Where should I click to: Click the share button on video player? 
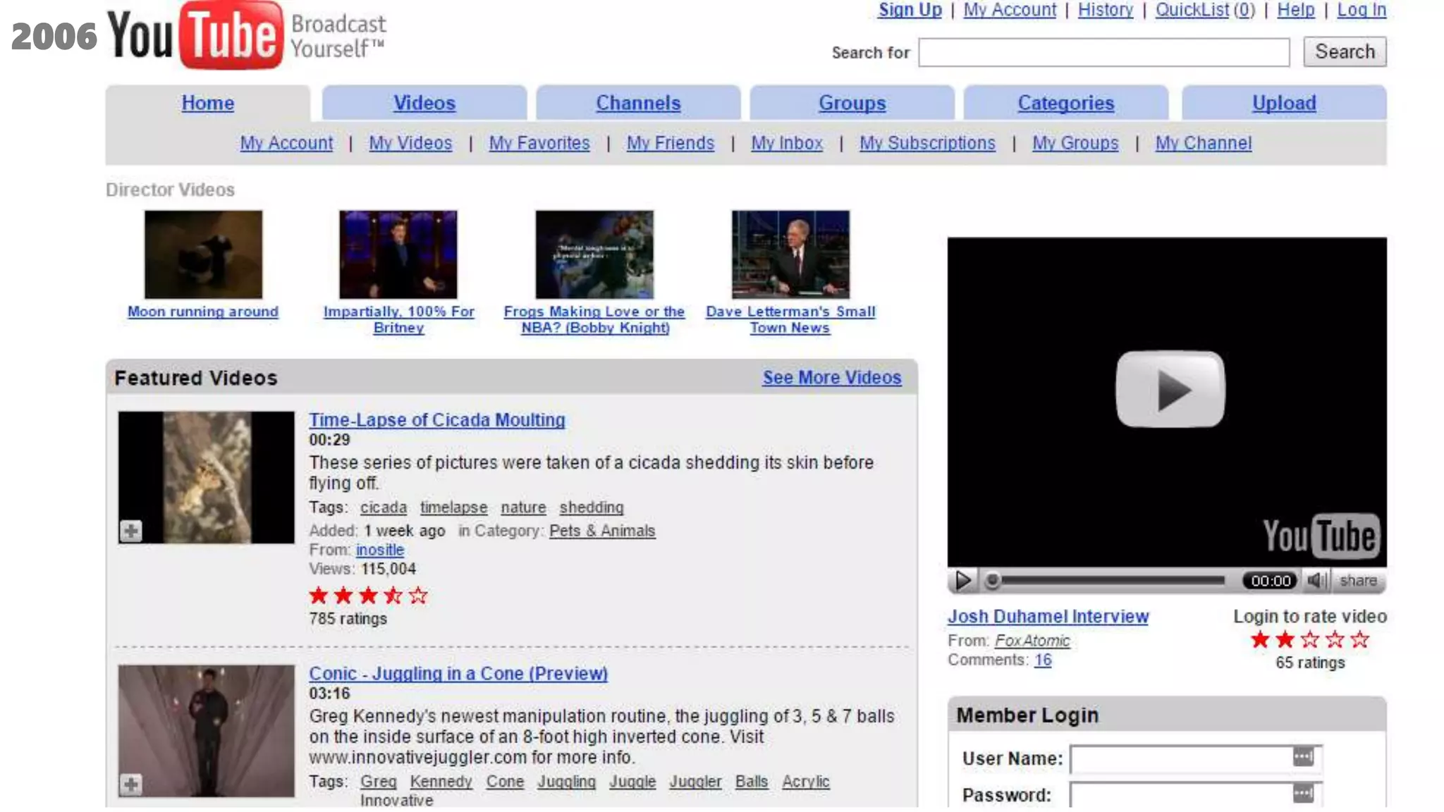coord(1358,580)
